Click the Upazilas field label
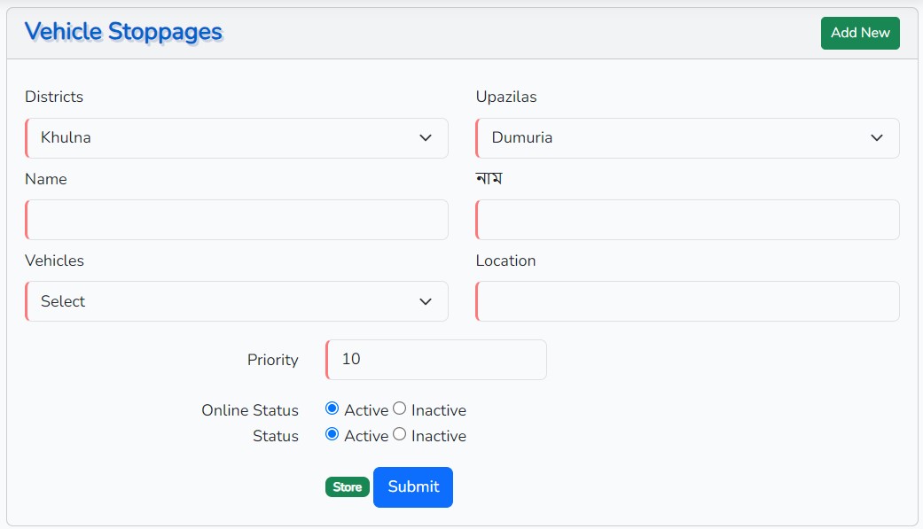This screenshot has height=529, width=923. tap(505, 97)
